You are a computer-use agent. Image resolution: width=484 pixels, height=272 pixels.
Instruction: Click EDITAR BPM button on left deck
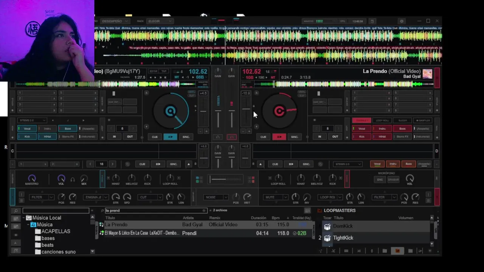(x=154, y=71)
